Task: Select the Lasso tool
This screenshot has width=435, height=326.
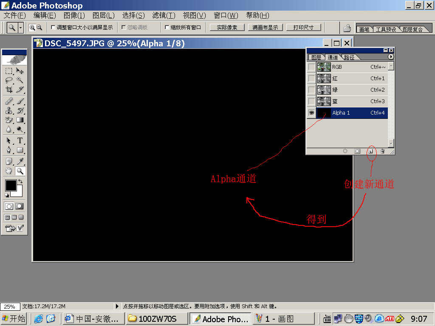Action: [x=8, y=80]
